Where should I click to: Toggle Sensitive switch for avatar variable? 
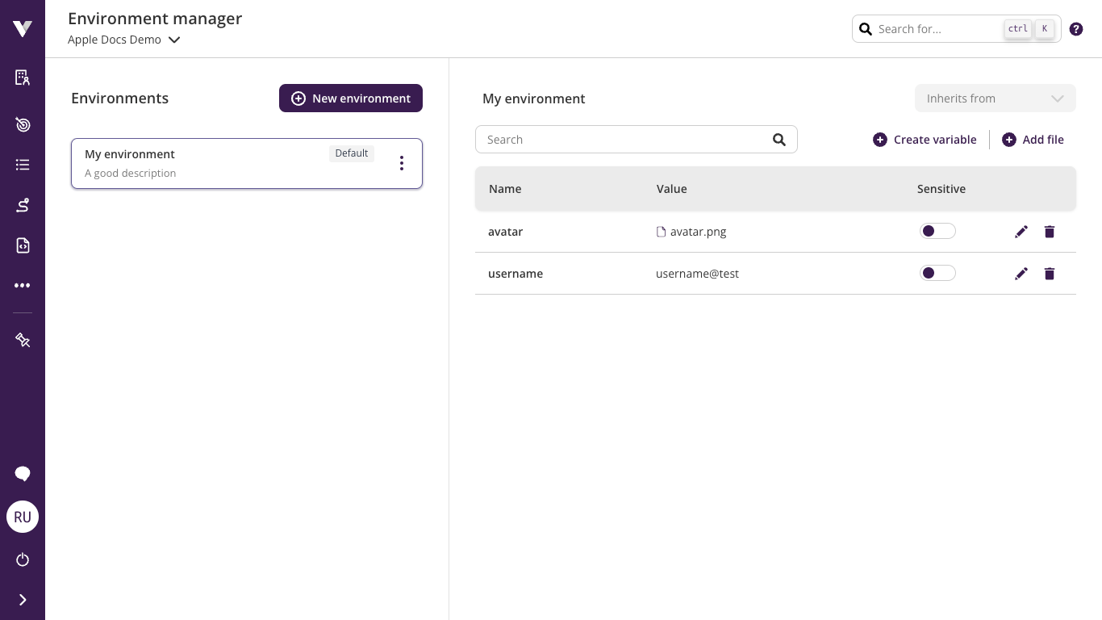point(937,232)
